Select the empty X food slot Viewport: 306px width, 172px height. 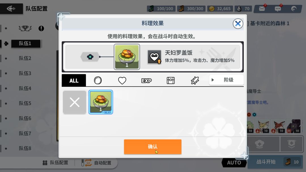75,102
